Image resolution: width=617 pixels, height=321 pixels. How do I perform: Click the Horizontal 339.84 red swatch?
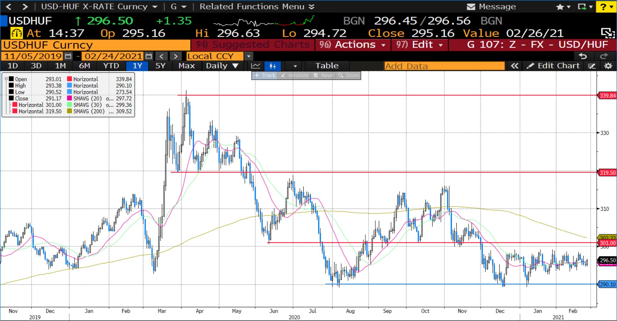[69, 79]
